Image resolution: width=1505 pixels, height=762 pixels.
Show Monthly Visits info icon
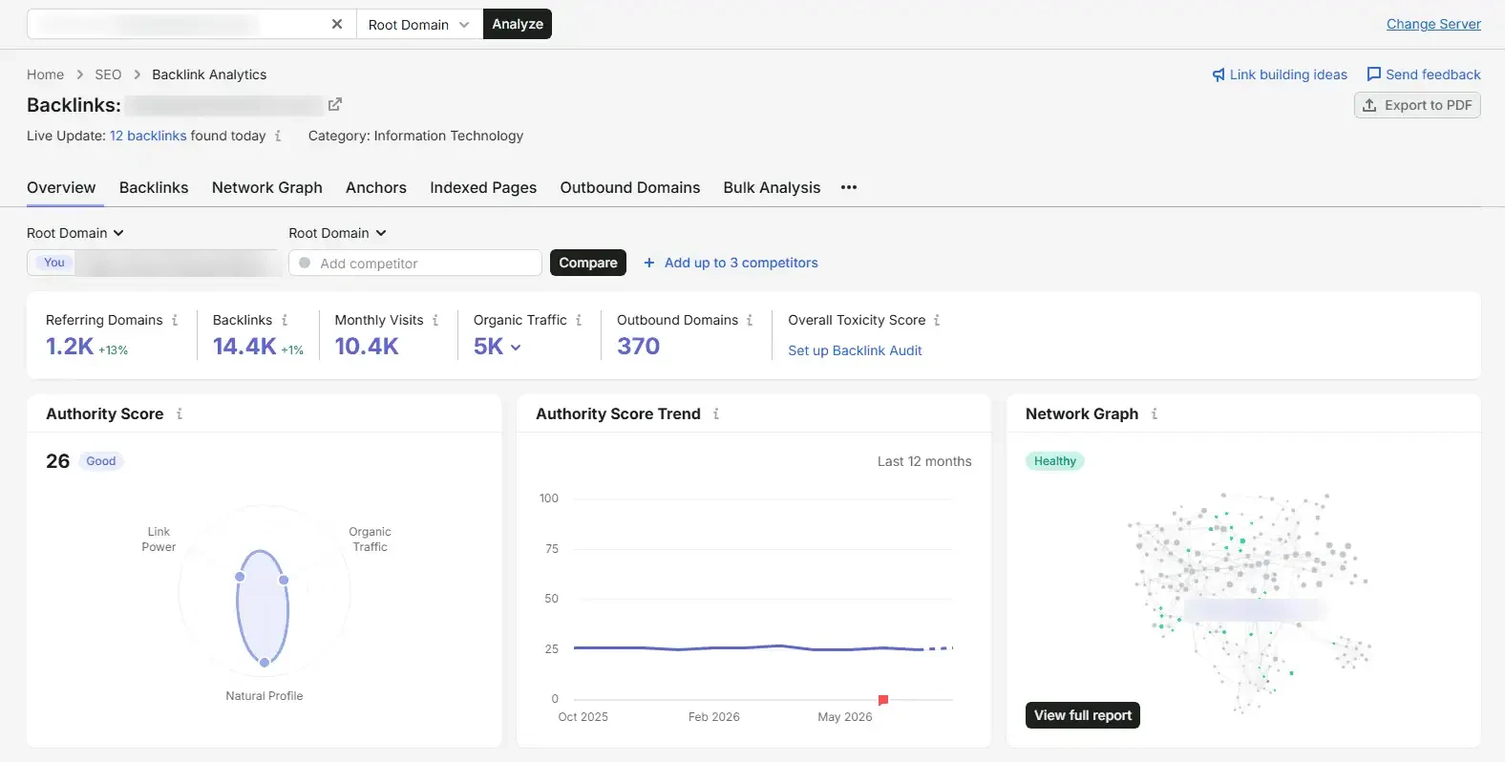click(x=435, y=320)
